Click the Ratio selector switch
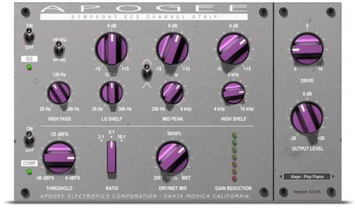The image size is (355, 223). point(111,157)
